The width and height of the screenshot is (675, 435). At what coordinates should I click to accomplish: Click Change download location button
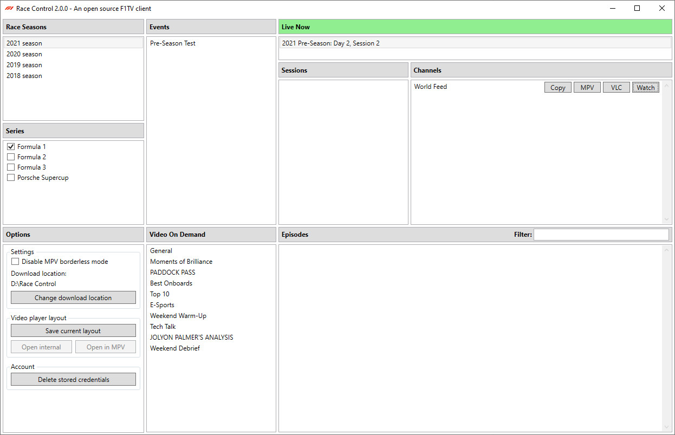click(73, 298)
